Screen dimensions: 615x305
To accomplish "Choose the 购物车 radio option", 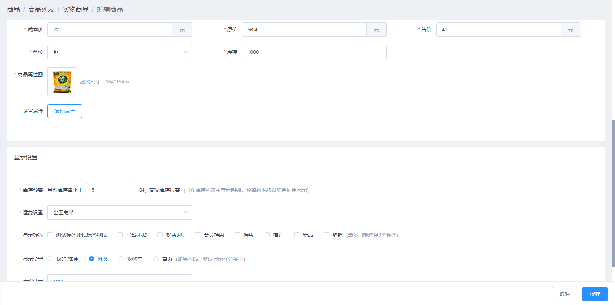I will 121,259.
